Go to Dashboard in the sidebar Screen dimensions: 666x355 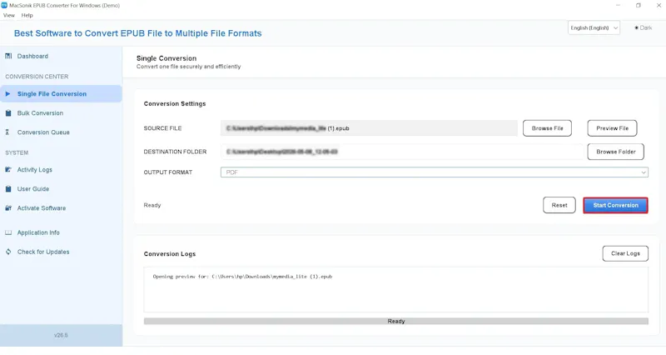(x=32, y=56)
